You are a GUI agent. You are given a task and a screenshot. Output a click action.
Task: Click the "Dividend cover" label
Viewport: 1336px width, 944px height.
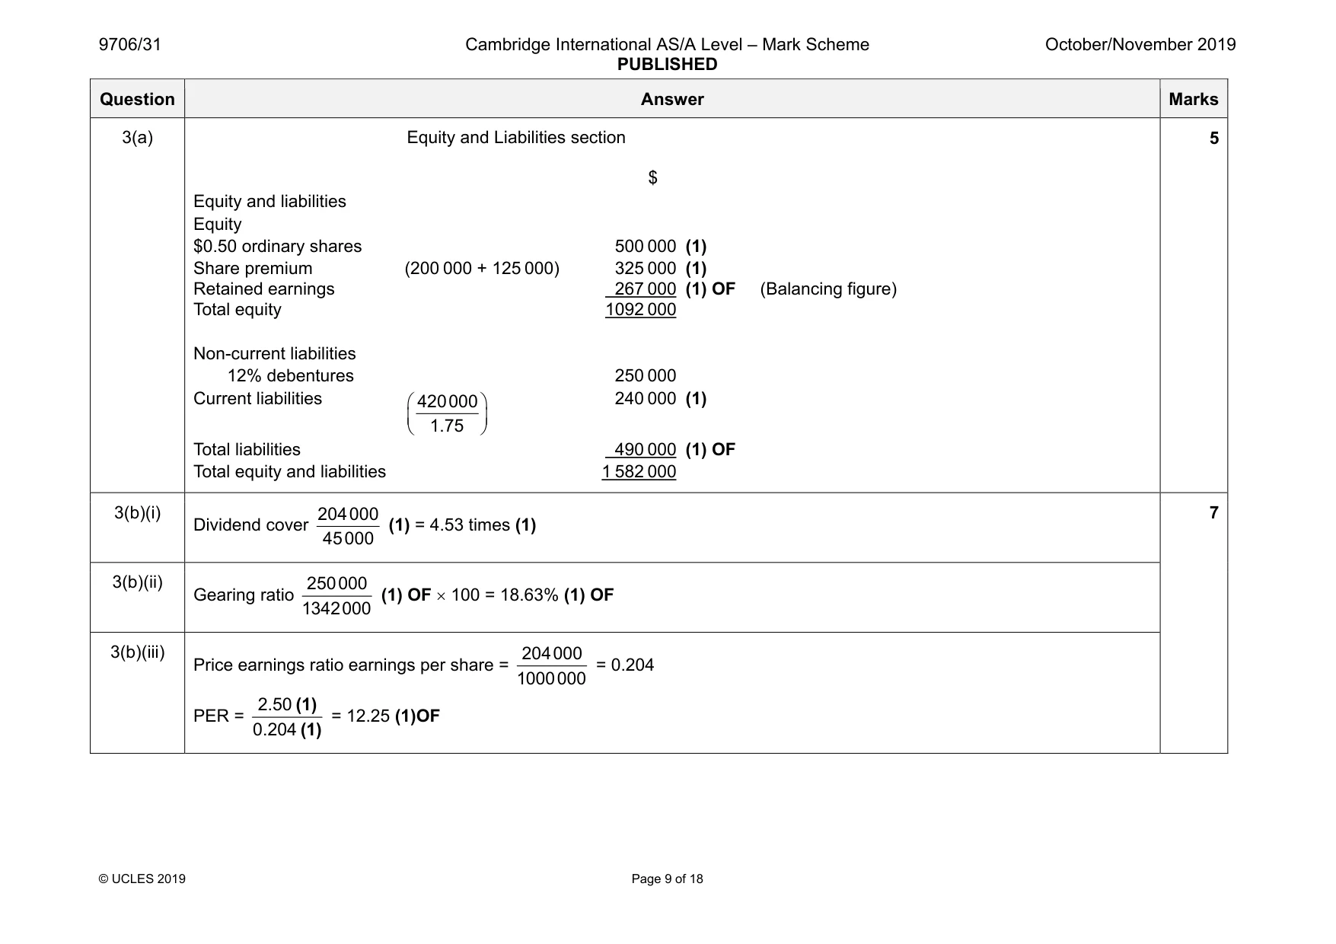pos(251,525)
